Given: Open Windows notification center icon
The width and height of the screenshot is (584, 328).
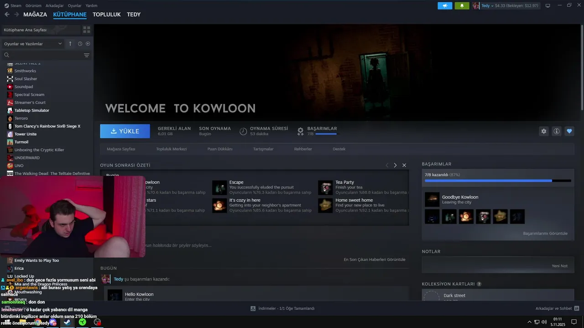Looking at the screenshot, I should tap(574, 322).
